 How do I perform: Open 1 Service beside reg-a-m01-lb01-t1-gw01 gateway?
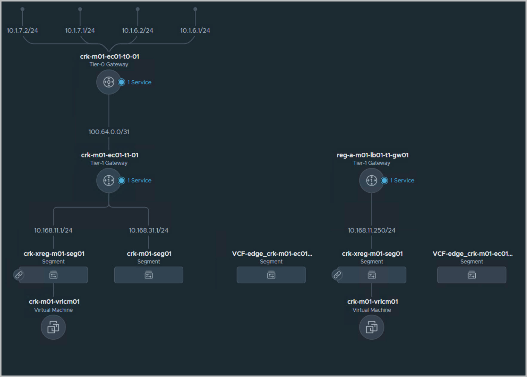click(x=402, y=180)
